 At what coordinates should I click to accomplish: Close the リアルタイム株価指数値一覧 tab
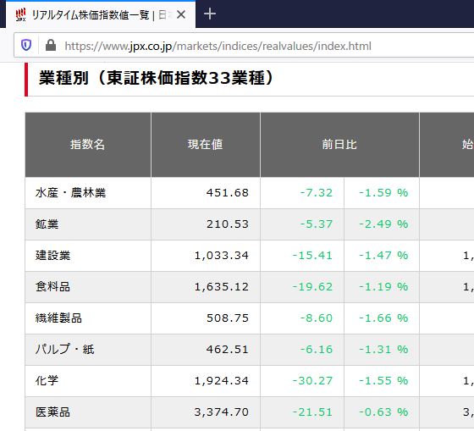click(x=181, y=14)
